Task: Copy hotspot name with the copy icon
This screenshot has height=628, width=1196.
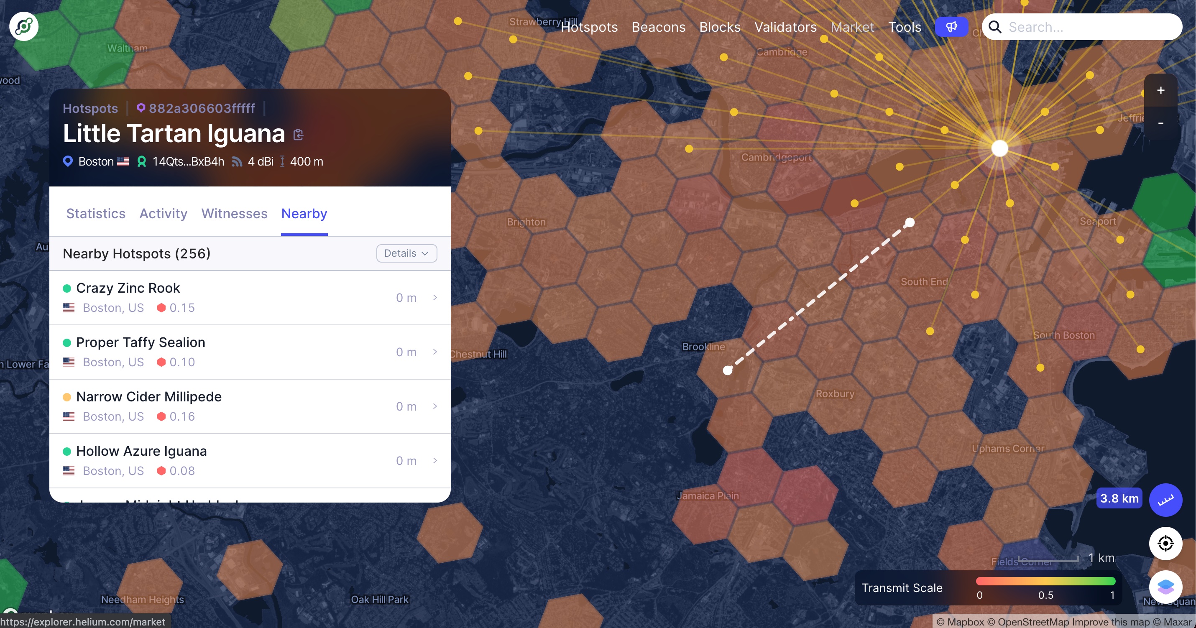Action: pos(299,135)
